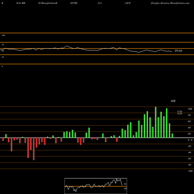Viewport: 194px width, 194px height.
Task: Click the RSI left axis label 100
Action: (x=3, y=35)
